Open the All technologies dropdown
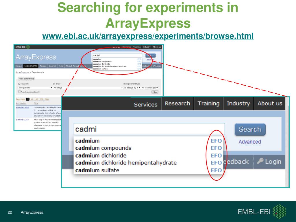 click(150, 88)
